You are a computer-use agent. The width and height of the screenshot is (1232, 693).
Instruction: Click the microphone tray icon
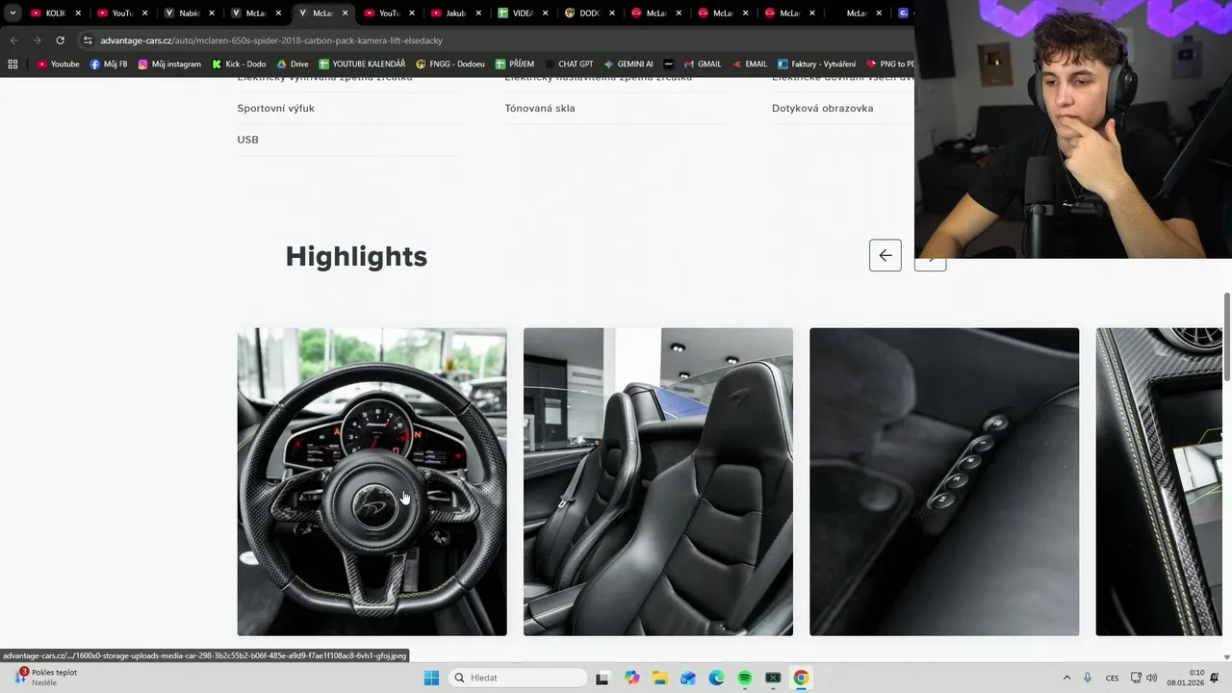point(1088,678)
